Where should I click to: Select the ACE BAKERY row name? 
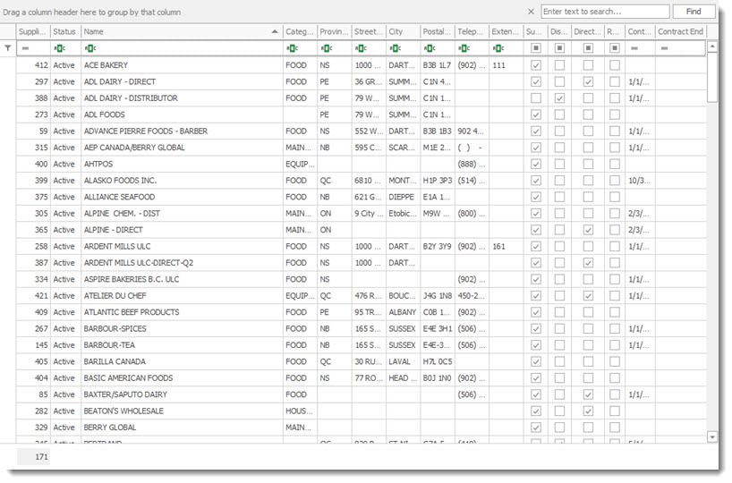click(x=106, y=65)
